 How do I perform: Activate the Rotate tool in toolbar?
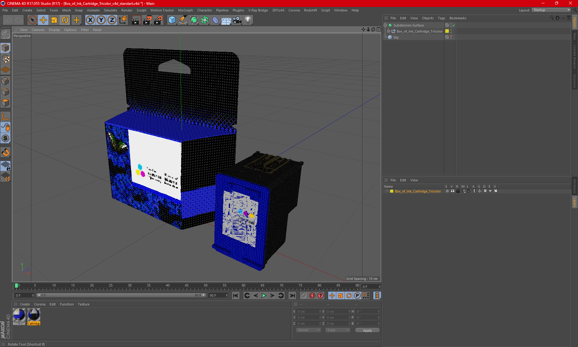click(x=65, y=20)
